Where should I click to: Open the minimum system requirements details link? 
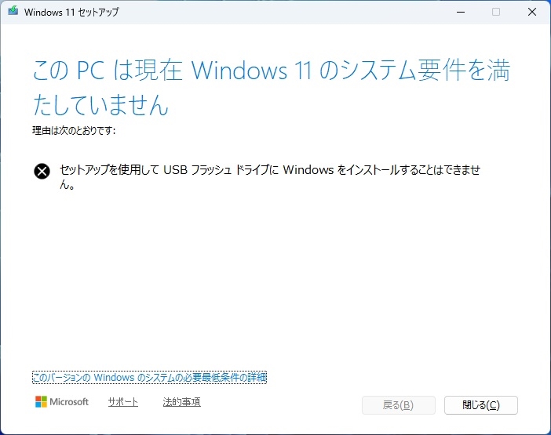click(149, 378)
